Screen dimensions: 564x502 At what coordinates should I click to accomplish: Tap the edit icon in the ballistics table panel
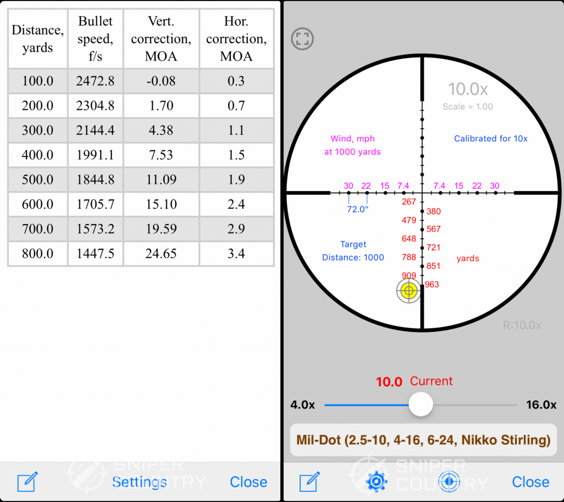click(x=28, y=482)
